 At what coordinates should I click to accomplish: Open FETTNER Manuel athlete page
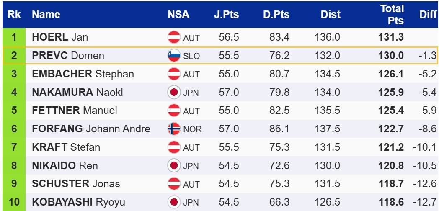click(x=75, y=111)
